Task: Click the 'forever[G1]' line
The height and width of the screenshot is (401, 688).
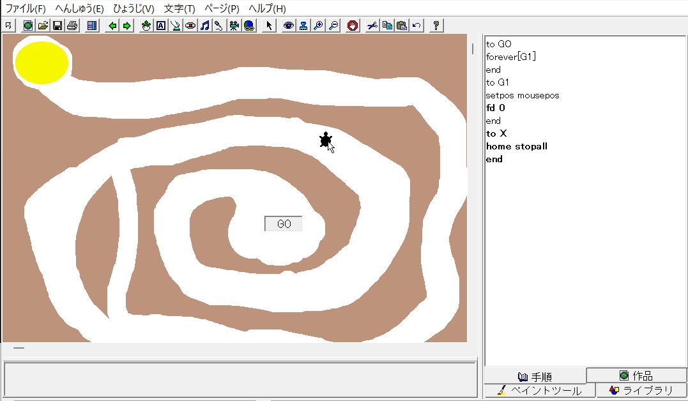Action: click(511, 57)
